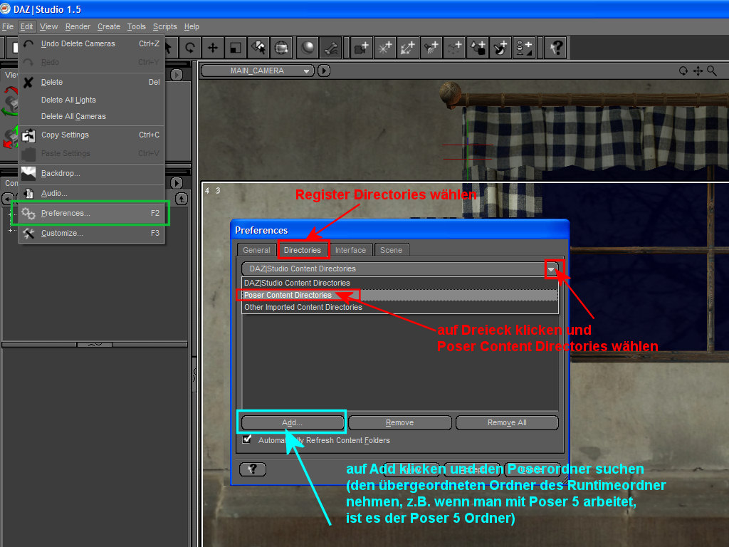Expand the lower plus node in Content tree

point(10,230)
